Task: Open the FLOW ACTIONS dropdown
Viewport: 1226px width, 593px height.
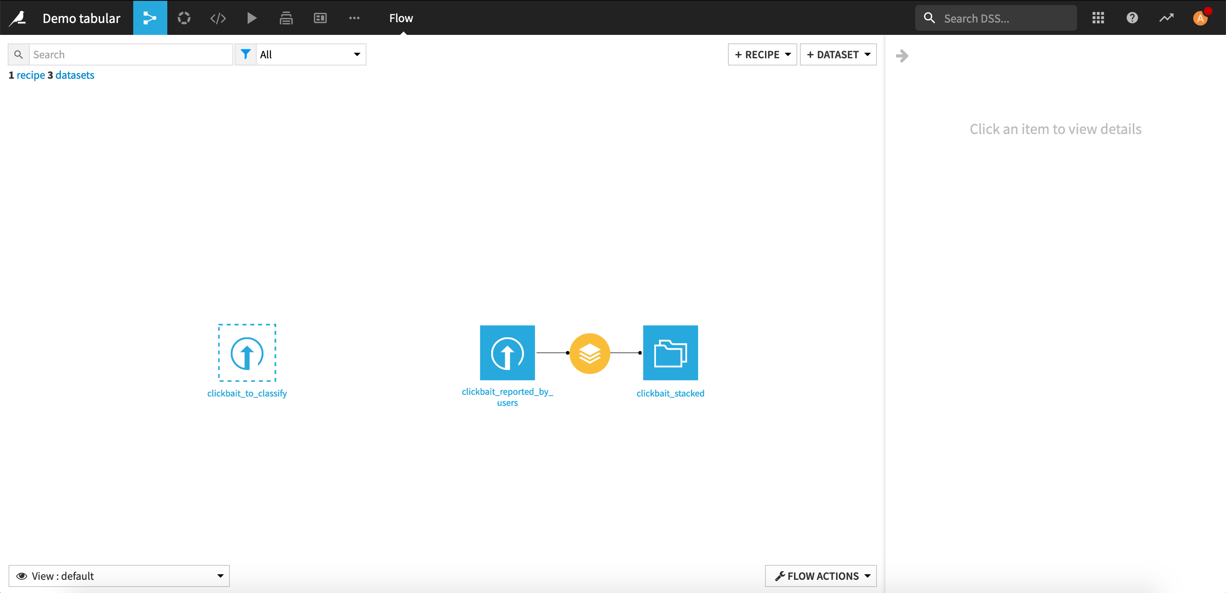Action: 821,576
